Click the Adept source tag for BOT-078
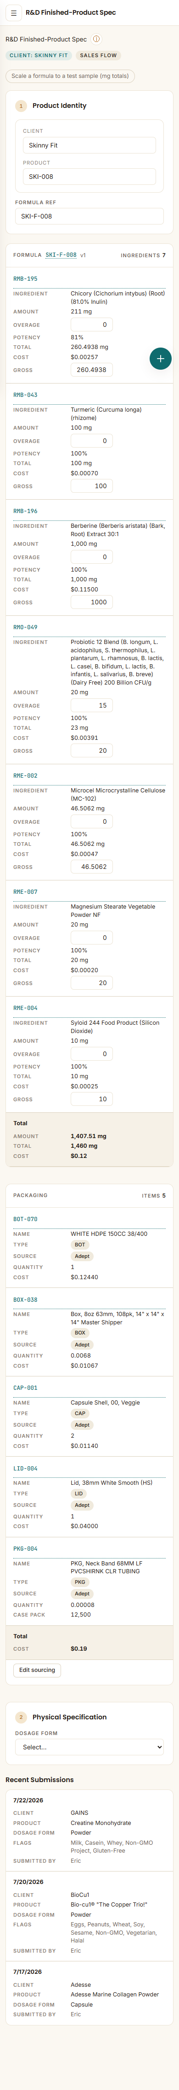This screenshot has width=179, height=2090. pyautogui.click(x=82, y=1256)
